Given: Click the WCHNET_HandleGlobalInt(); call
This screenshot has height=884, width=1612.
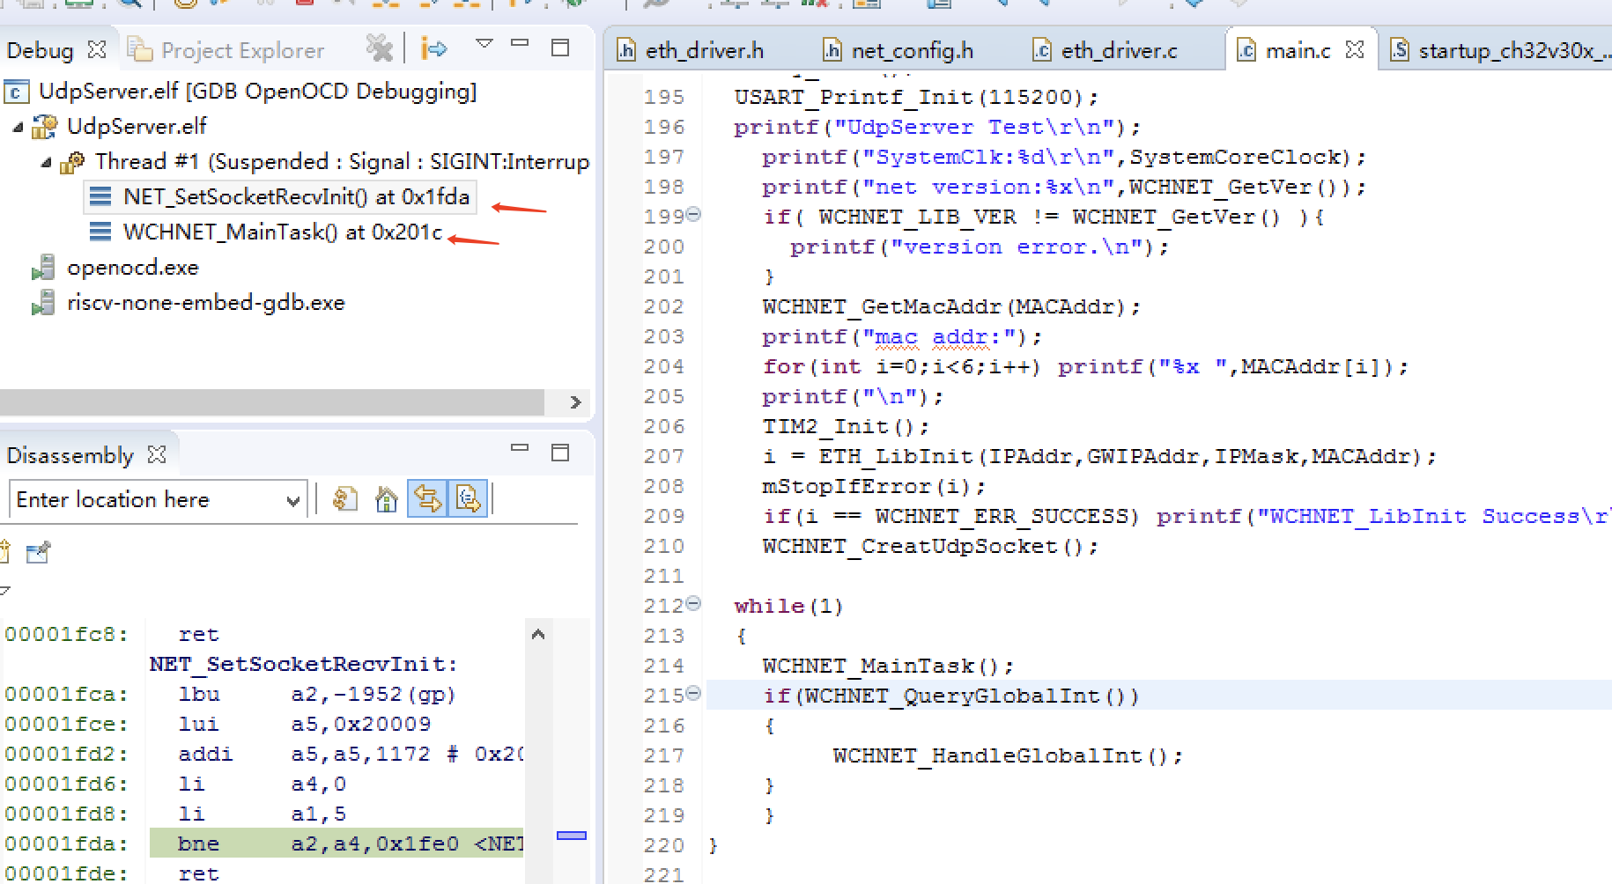Looking at the screenshot, I should tap(1008, 755).
